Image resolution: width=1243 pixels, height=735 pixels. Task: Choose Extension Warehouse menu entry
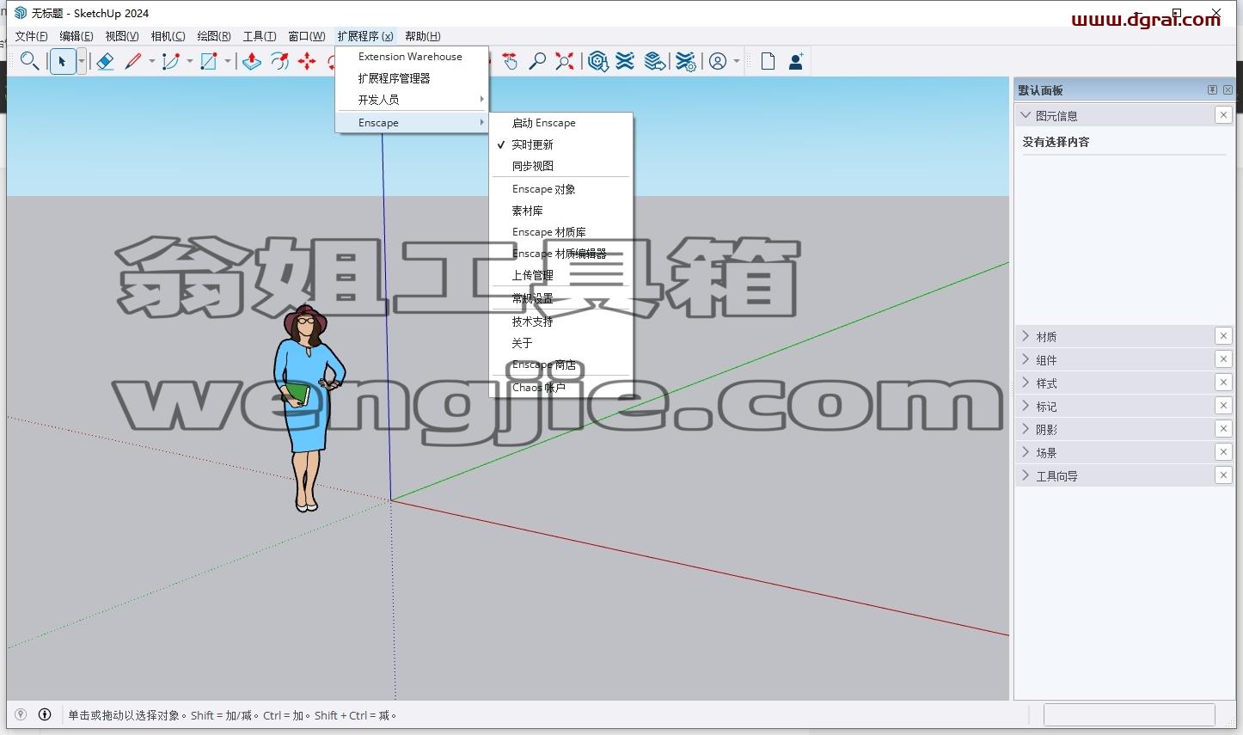[412, 57]
